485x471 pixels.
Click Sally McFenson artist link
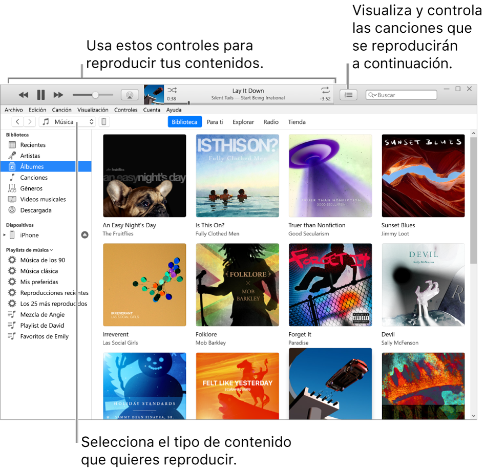(399, 342)
